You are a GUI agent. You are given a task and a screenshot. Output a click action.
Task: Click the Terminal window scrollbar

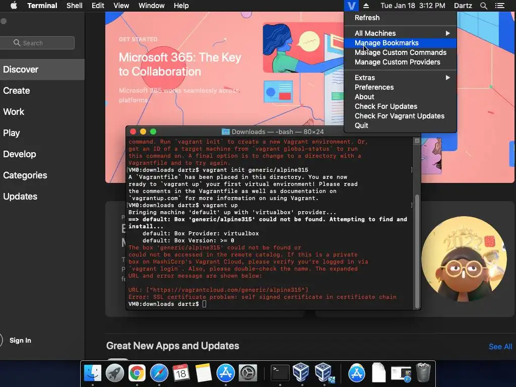click(417, 251)
